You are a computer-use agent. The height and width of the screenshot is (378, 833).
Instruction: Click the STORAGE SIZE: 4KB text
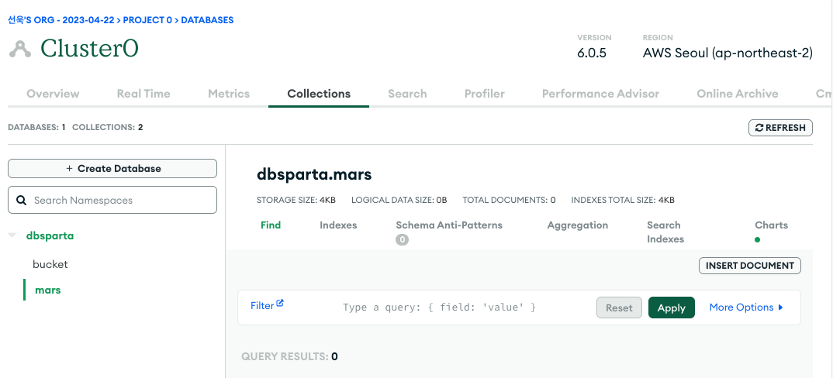(296, 200)
